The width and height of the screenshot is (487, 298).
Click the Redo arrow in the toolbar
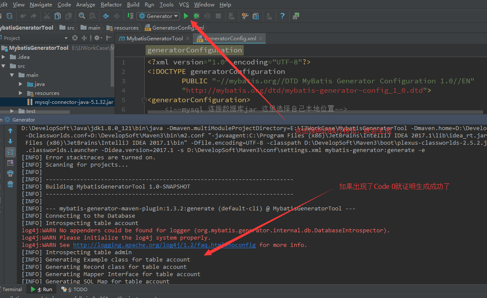click(34, 16)
